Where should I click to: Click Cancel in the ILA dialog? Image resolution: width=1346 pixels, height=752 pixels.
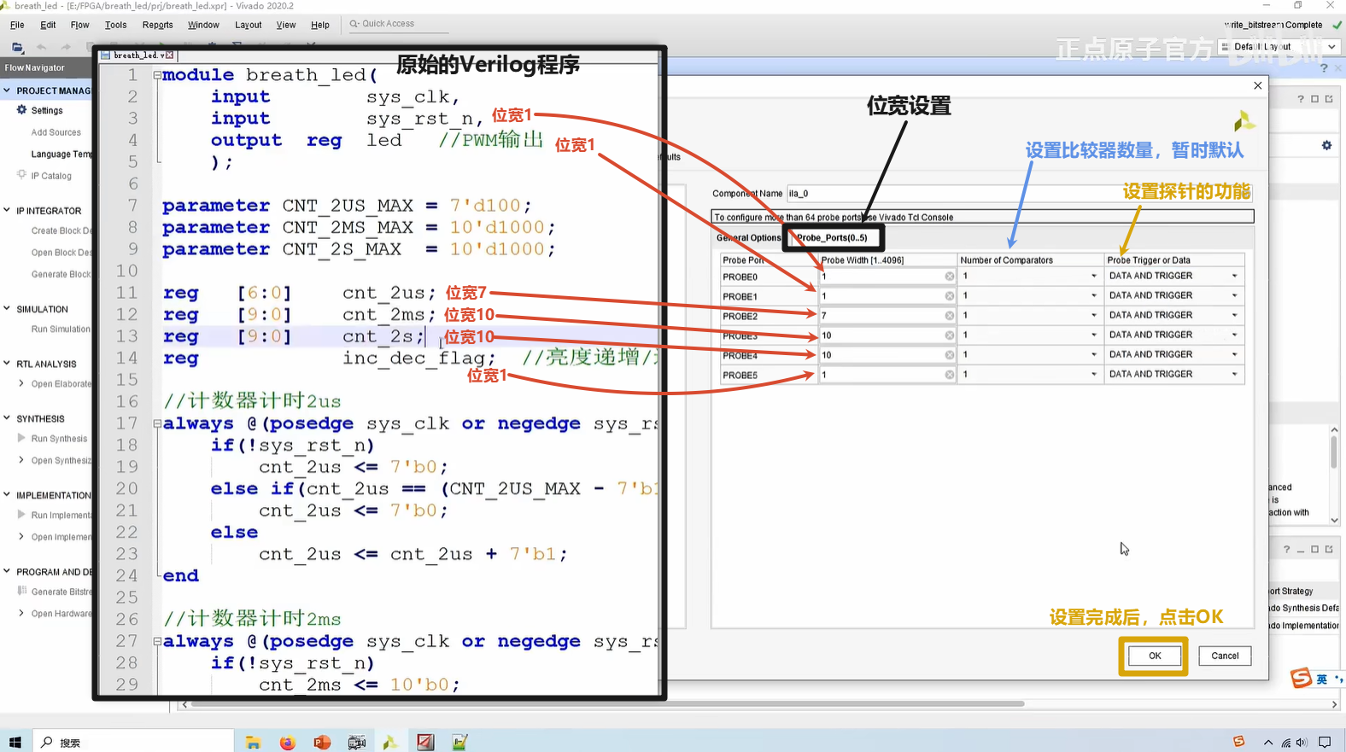tap(1225, 656)
